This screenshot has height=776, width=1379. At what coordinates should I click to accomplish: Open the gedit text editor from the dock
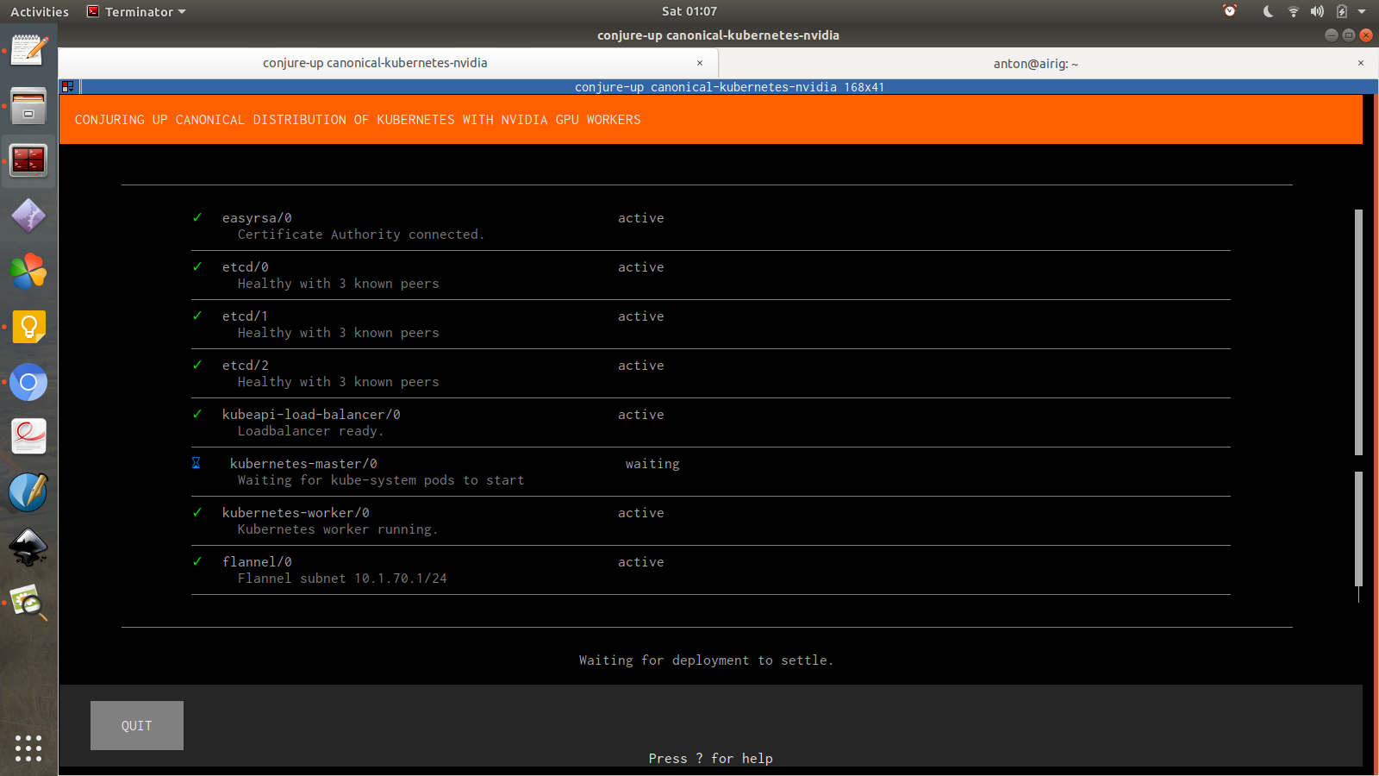(28, 49)
